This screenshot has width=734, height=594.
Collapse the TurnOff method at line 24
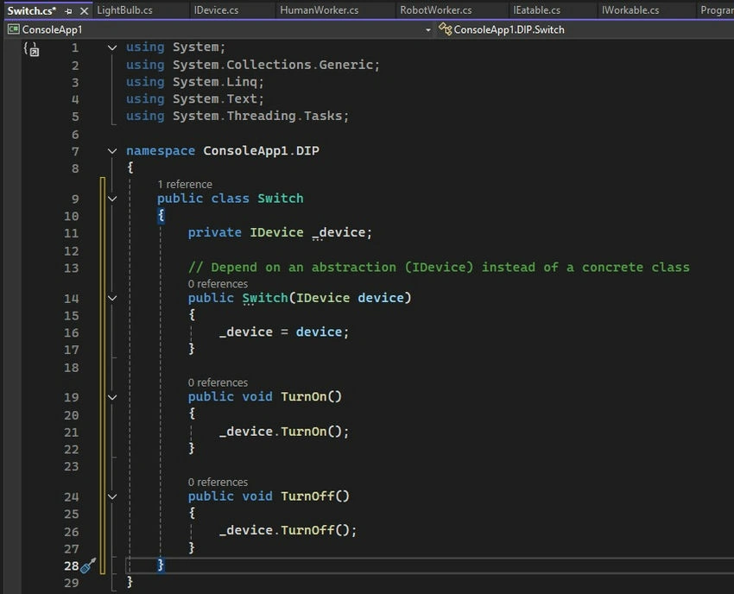click(x=112, y=496)
